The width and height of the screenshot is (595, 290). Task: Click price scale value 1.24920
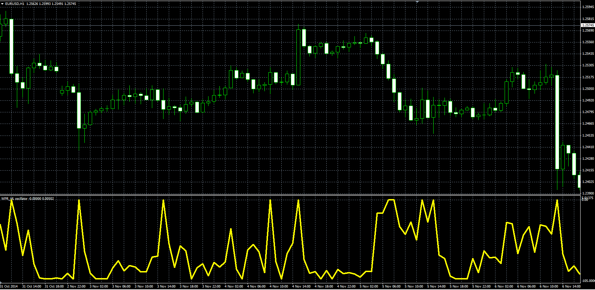tap(588, 100)
